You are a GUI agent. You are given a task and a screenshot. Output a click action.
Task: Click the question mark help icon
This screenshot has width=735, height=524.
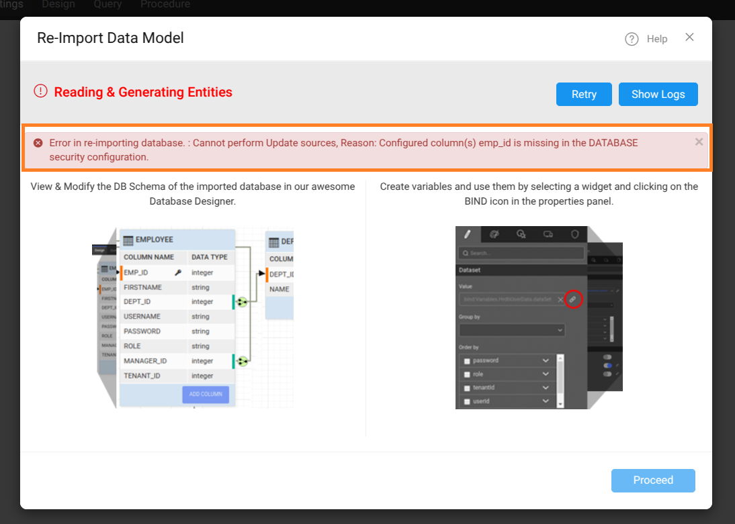631,39
